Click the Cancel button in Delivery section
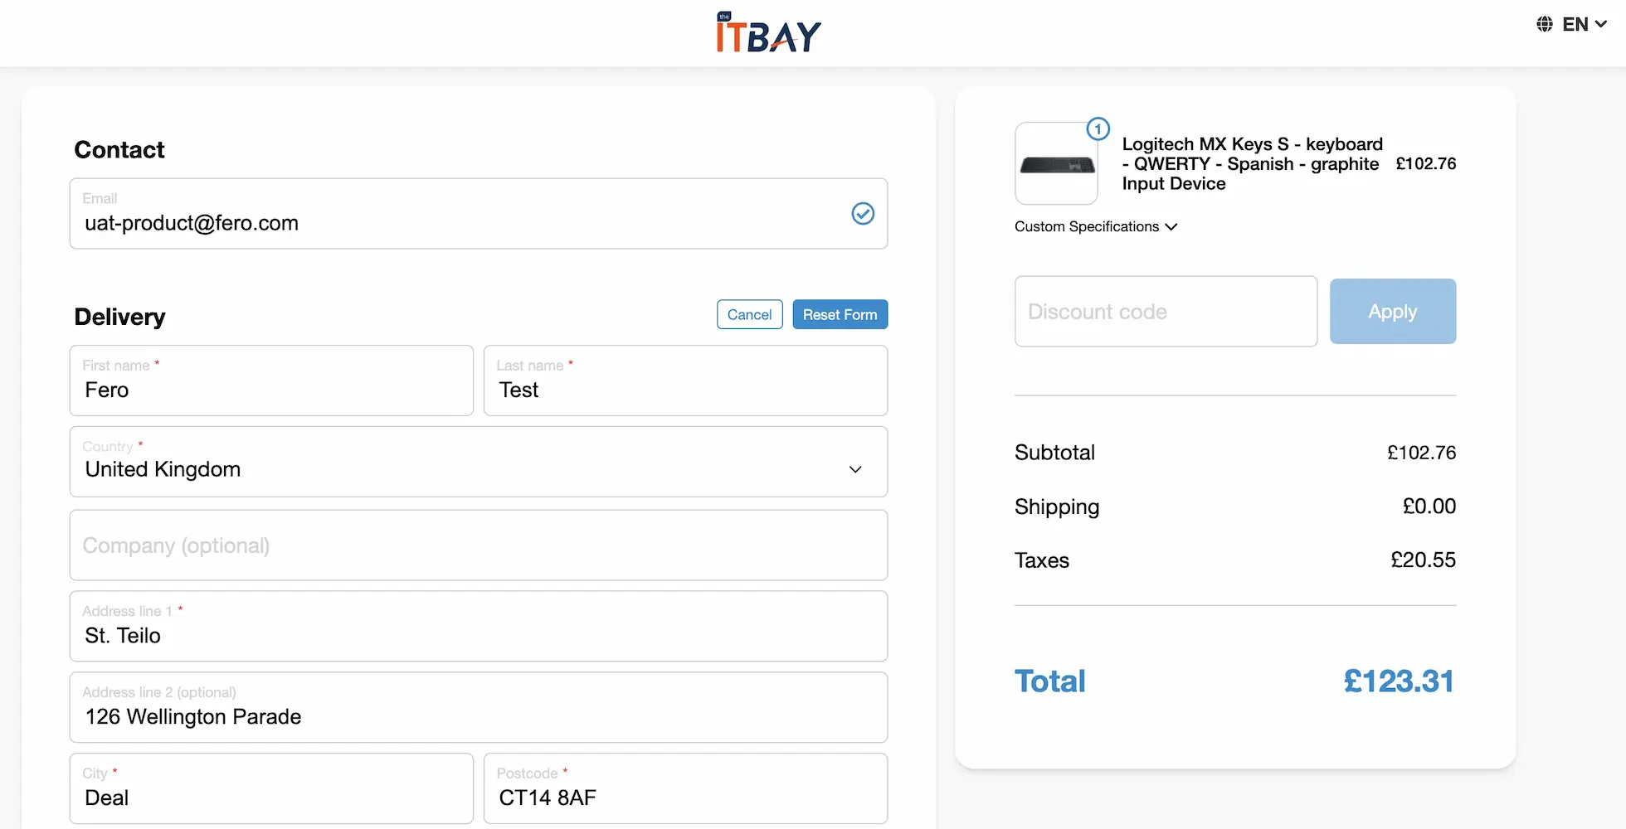This screenshot has width=1626, height=829. (x=749, y=314)
